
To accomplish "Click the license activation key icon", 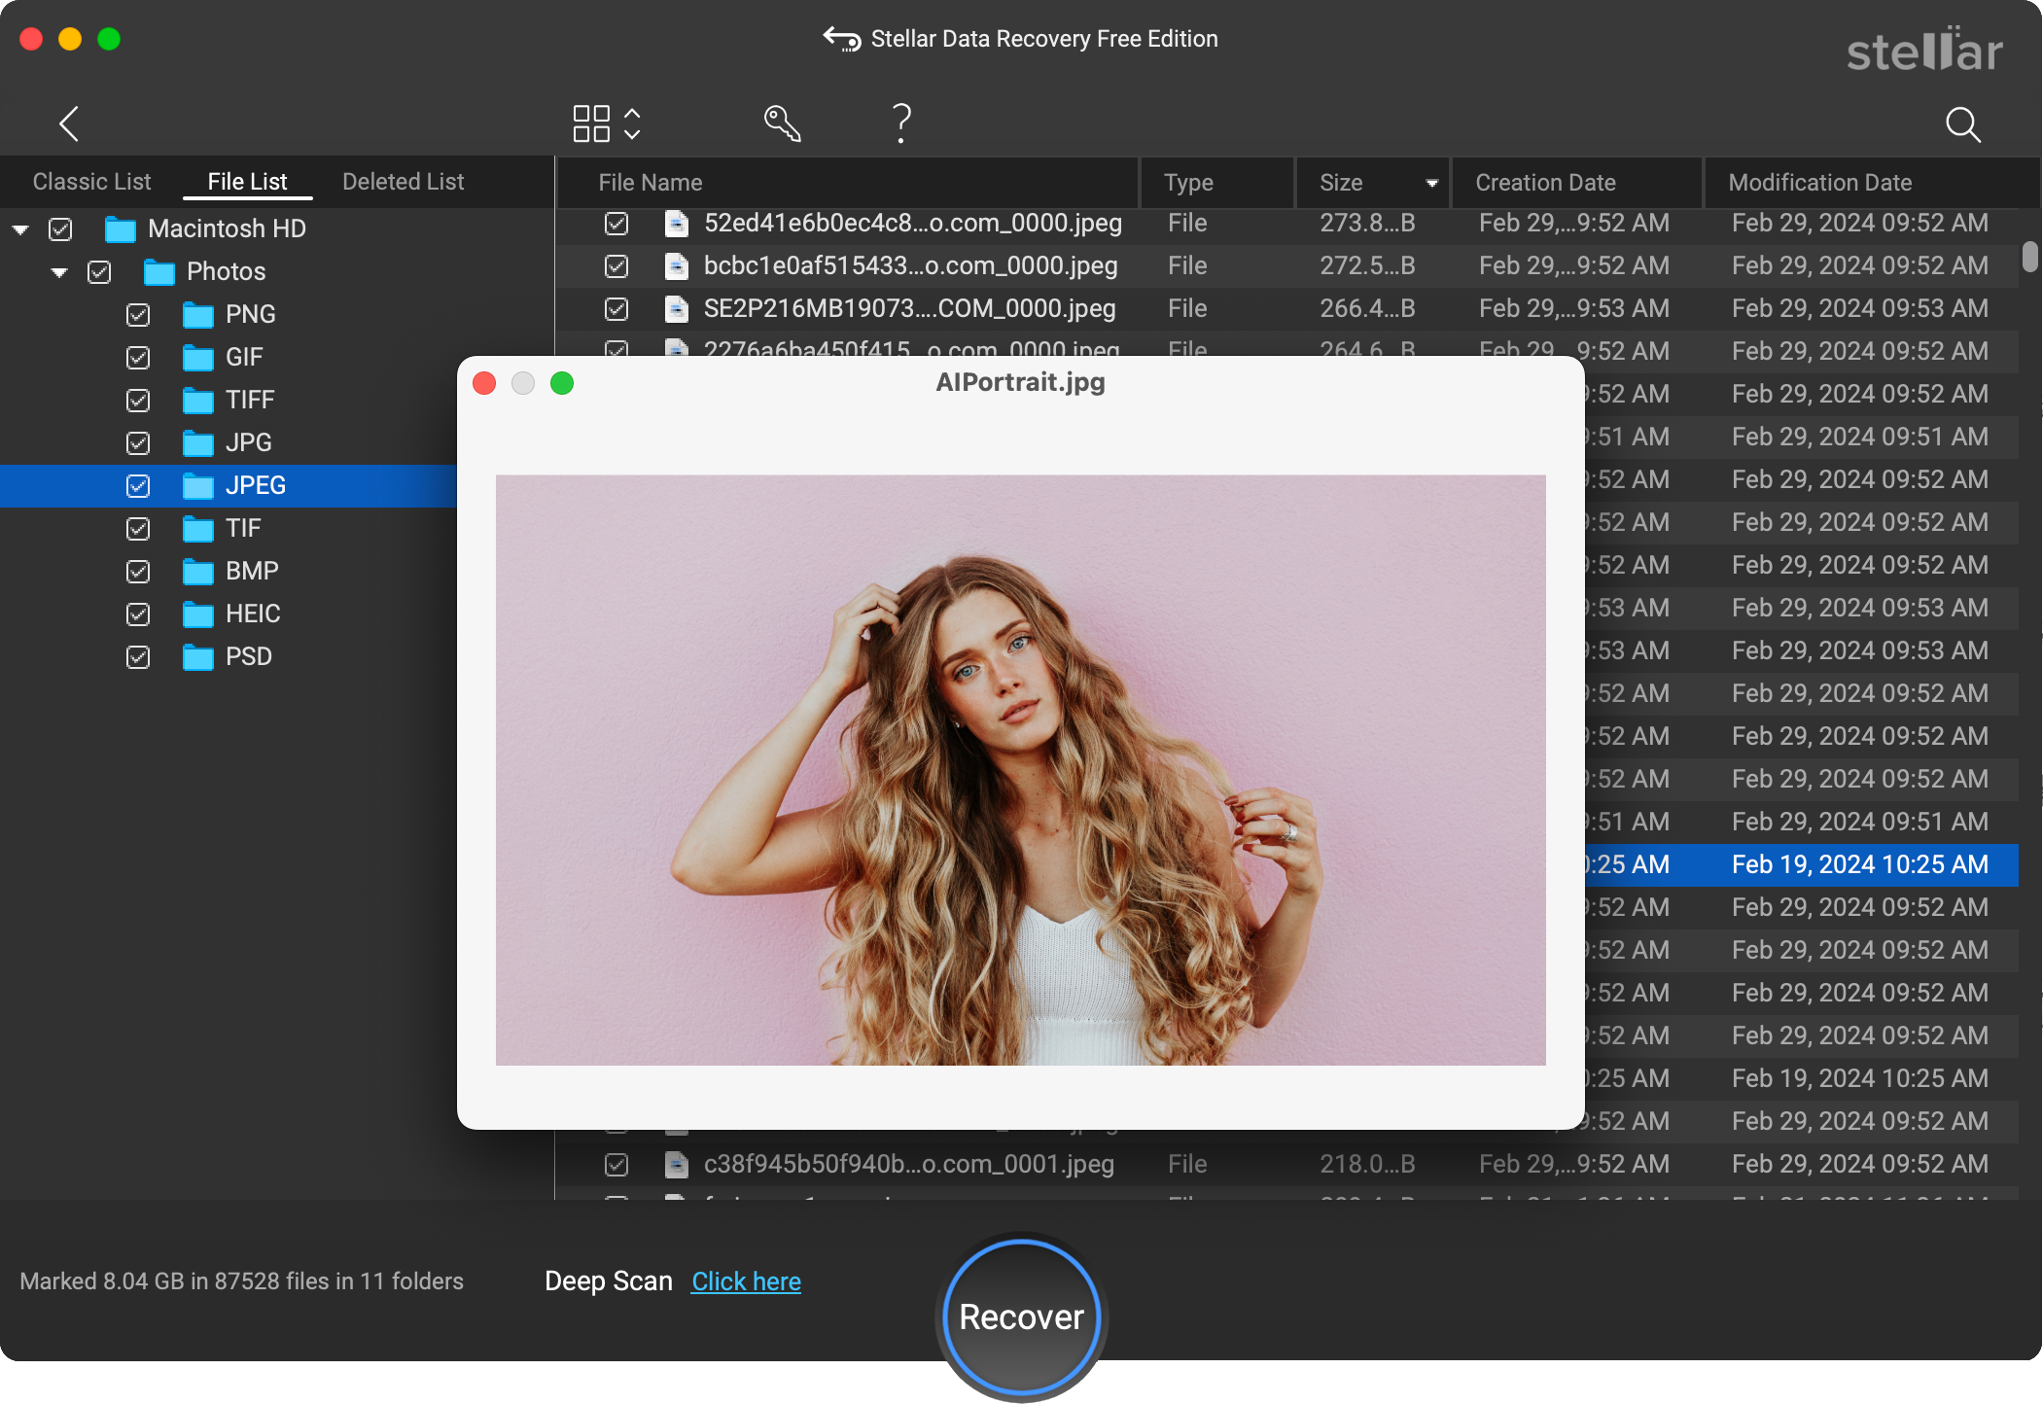I will (784, 122).
